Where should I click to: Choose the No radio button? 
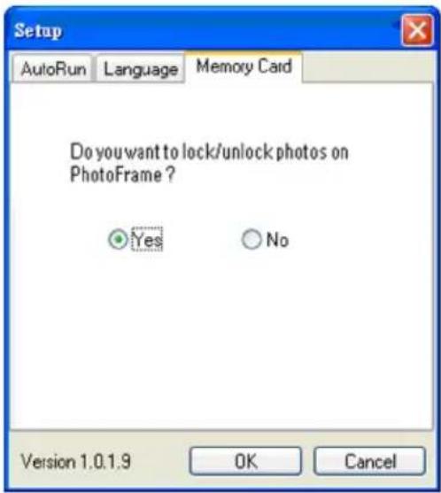point(251,240)
